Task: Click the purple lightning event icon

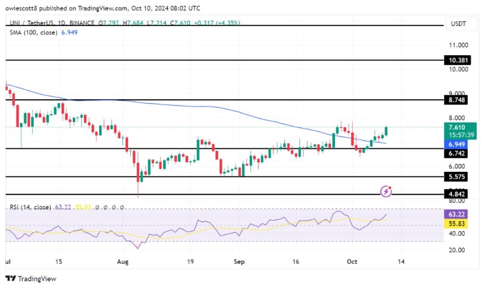Action: (386, 191)
